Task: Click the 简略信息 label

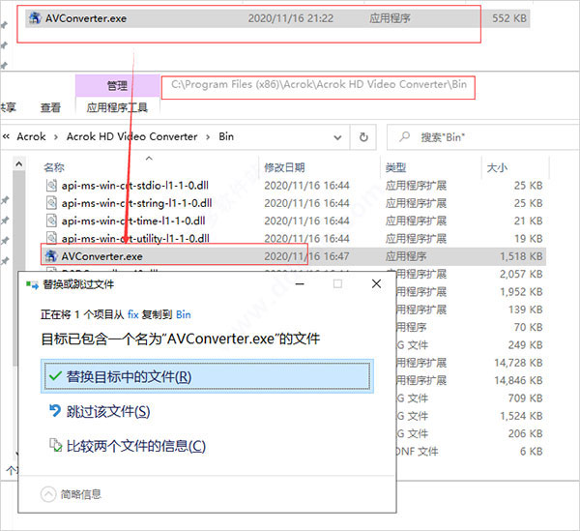Action: click(80, 494)
